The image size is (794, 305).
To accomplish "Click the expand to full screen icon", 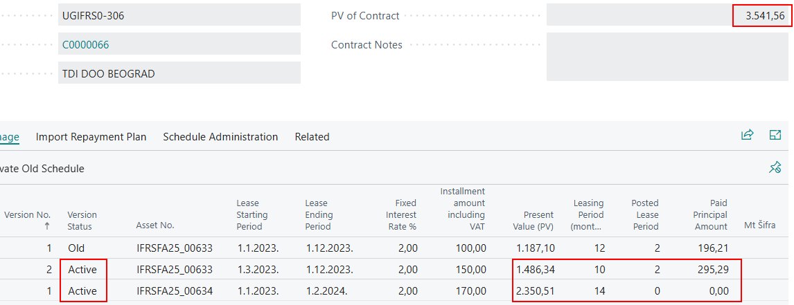I will click(x=775, y=135).
